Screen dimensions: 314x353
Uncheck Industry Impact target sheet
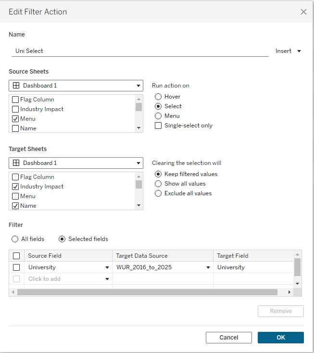[x=15, y=187]
